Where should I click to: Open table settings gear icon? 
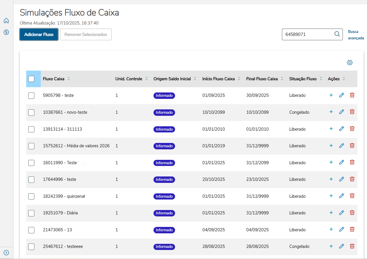pyautogui.click(x=350, y=62)
